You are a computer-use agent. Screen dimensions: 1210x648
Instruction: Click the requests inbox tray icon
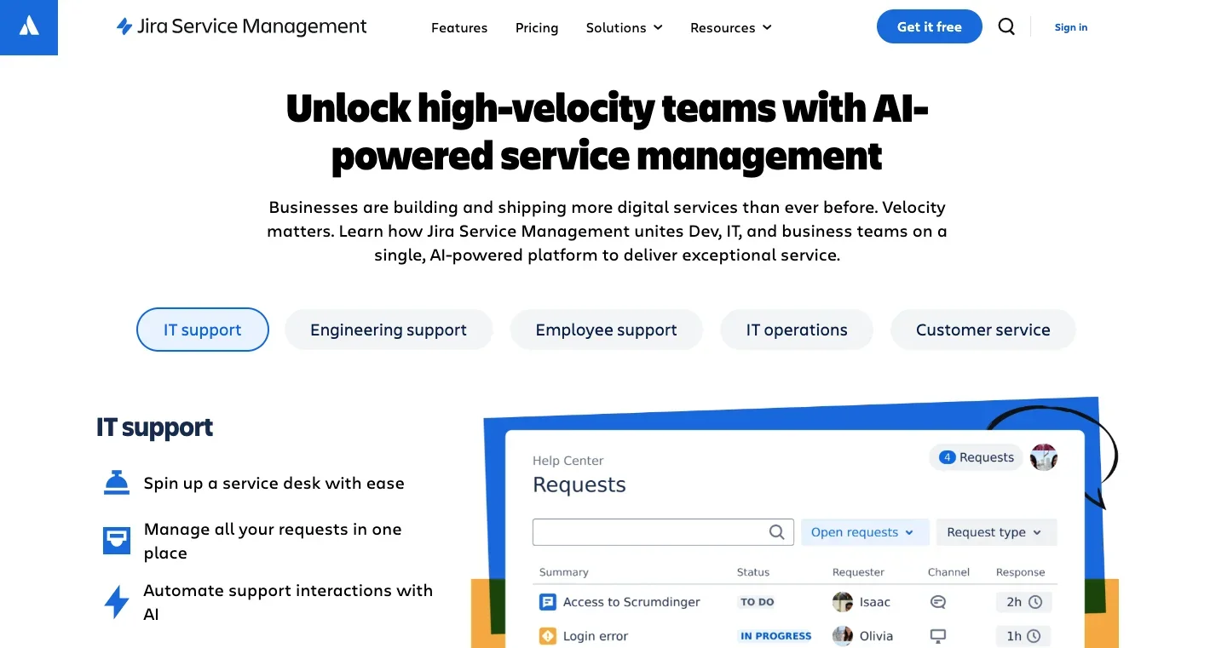(x=117, y=541)
